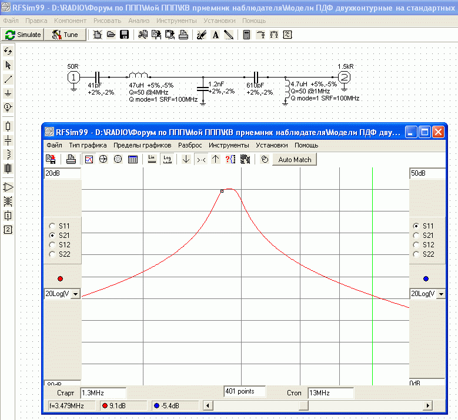Place port 1 from the sidebar
Image resolution: width=458 pixels, height=420 pixels.
8,216
